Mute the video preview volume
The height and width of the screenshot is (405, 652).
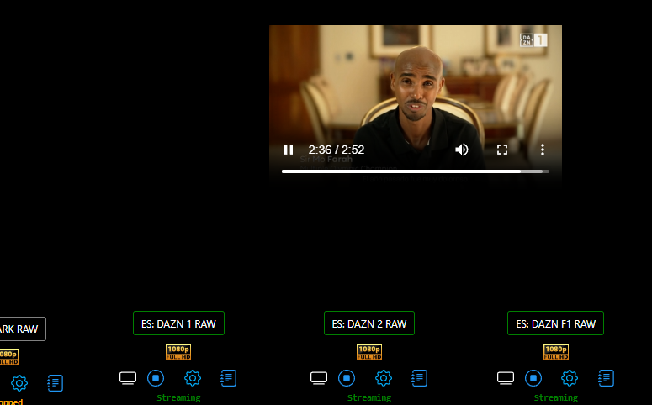[x=462, y=150]
